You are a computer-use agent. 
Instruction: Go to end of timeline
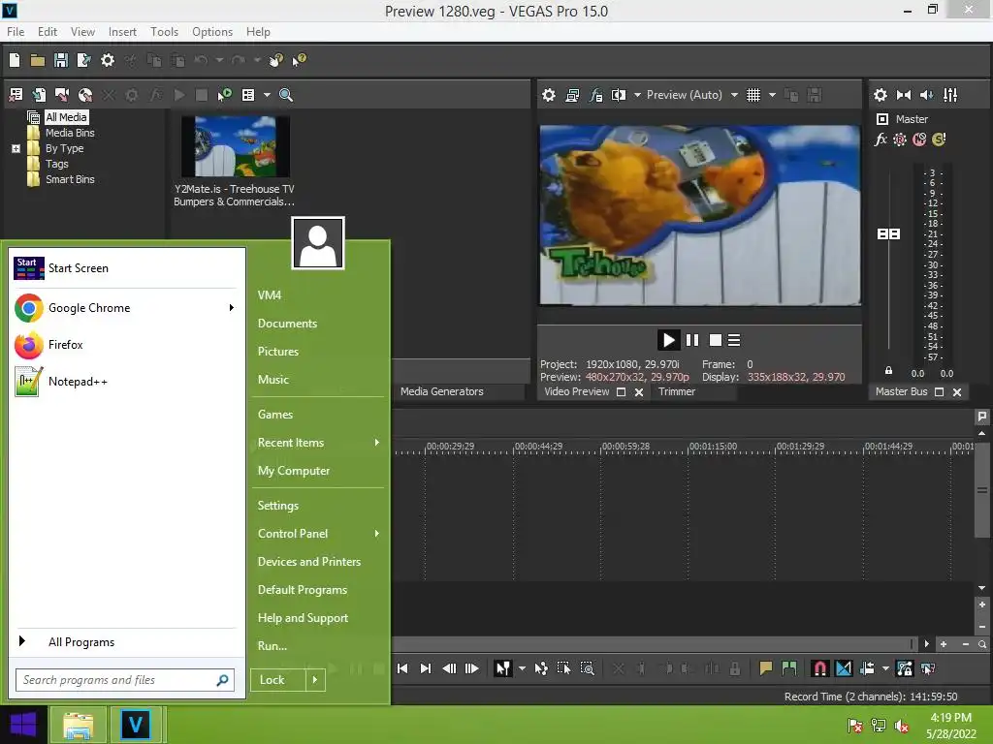[x=426, y=668]
